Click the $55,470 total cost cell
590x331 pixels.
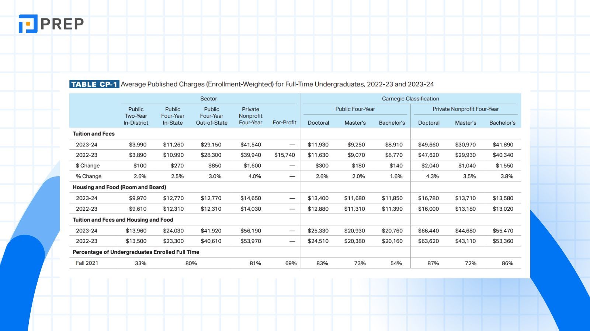pos(503,231)
